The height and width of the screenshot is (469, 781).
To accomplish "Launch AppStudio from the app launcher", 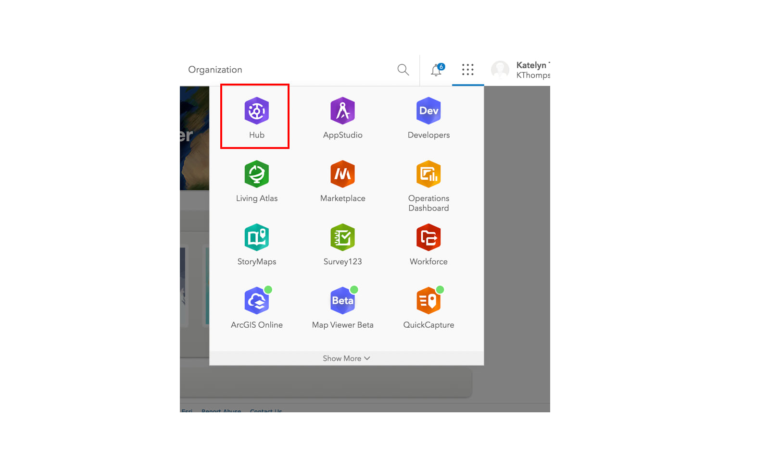I will point(342,118).
